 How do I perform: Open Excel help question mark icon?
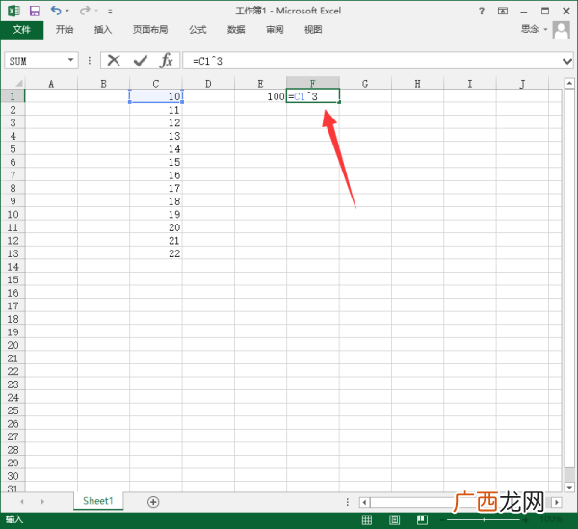(x=482, y=11)
